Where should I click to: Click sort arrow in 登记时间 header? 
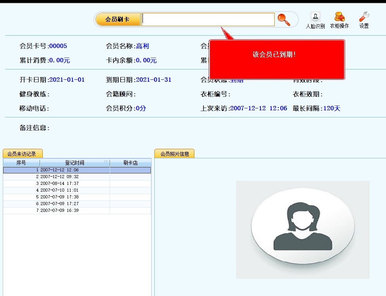pyautogui.click(x=106, y=162)
